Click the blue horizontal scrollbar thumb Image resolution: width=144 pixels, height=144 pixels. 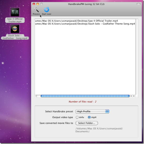(85, 96)
